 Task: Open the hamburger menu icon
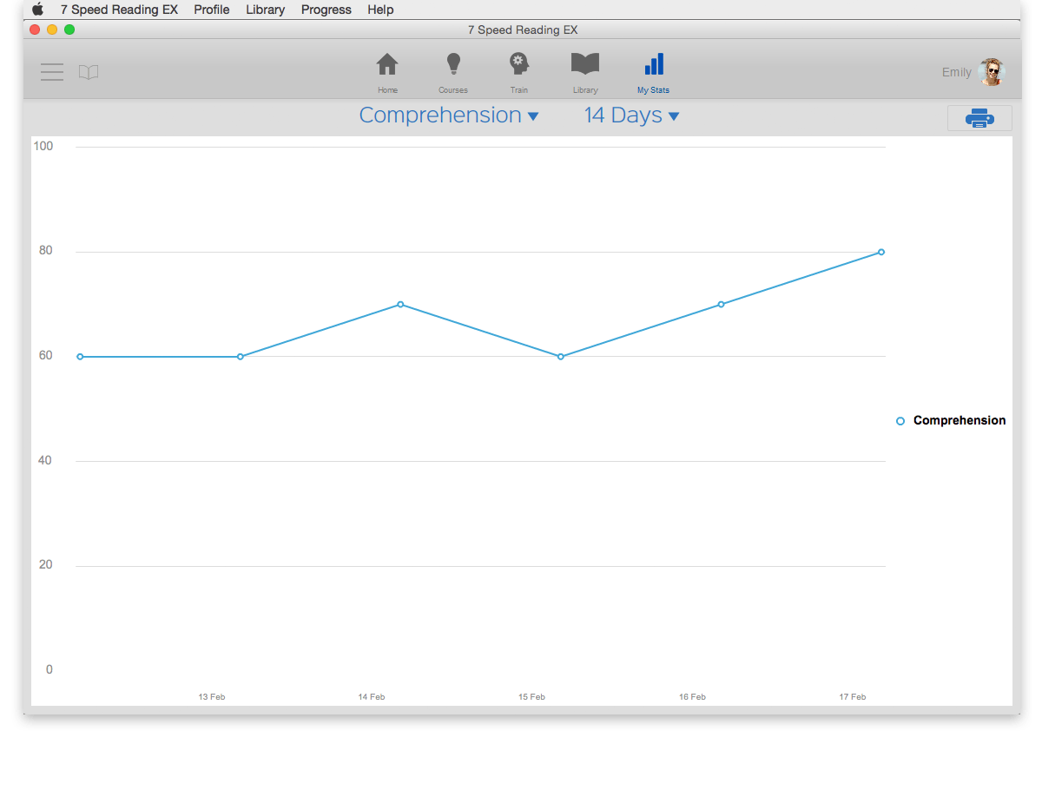(52, 72)
